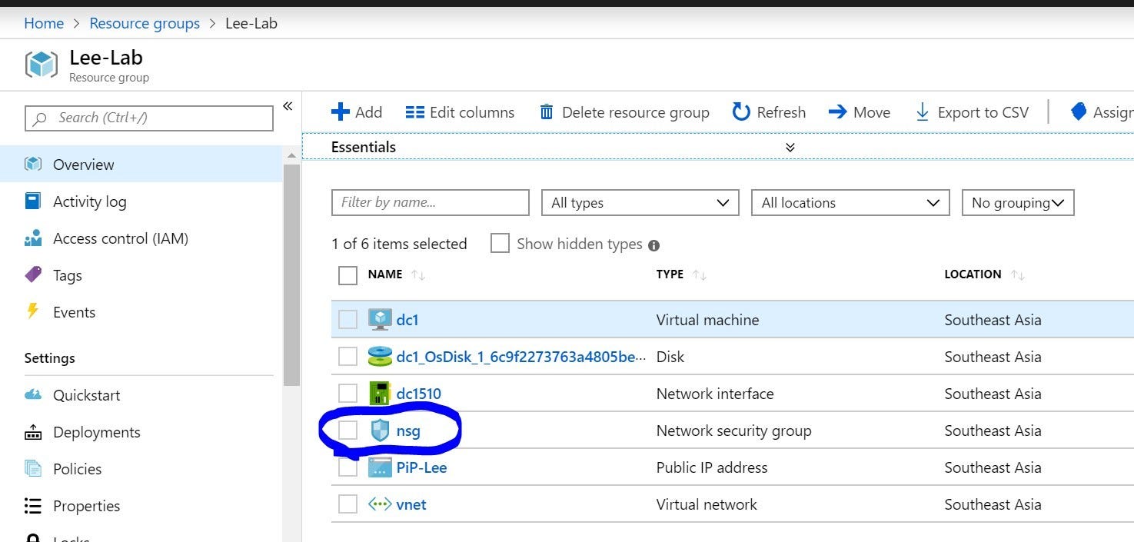Click the nsg shield icon

pos(380,430)
